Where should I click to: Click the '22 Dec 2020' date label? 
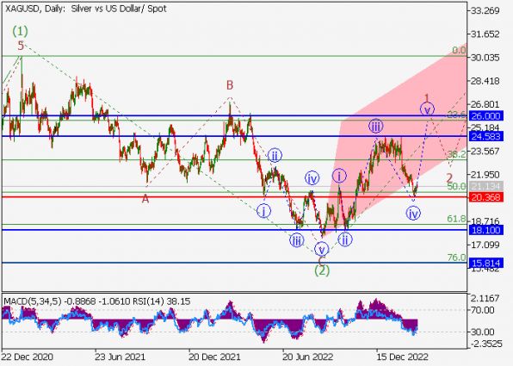27,357
